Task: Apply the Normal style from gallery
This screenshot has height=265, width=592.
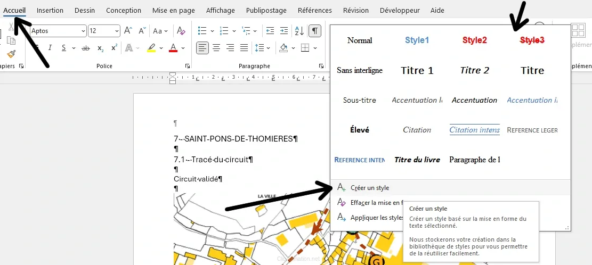Action: [x=360, y=40]
